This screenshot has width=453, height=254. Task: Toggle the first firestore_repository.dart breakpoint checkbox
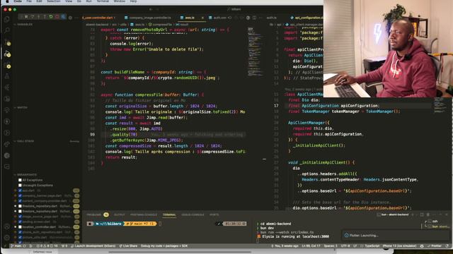coord(20,206)
